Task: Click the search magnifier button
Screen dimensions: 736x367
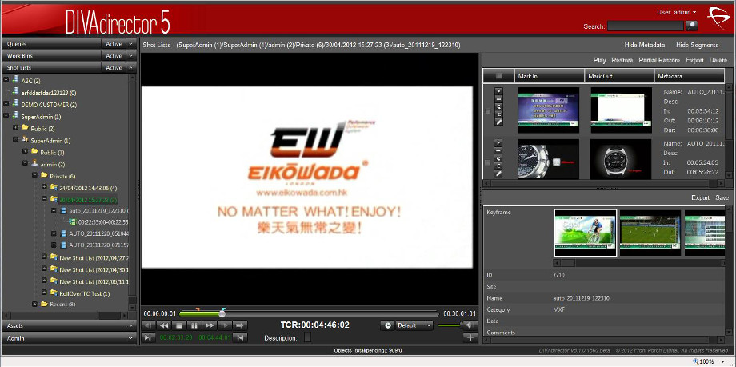Action: [691, 26]
